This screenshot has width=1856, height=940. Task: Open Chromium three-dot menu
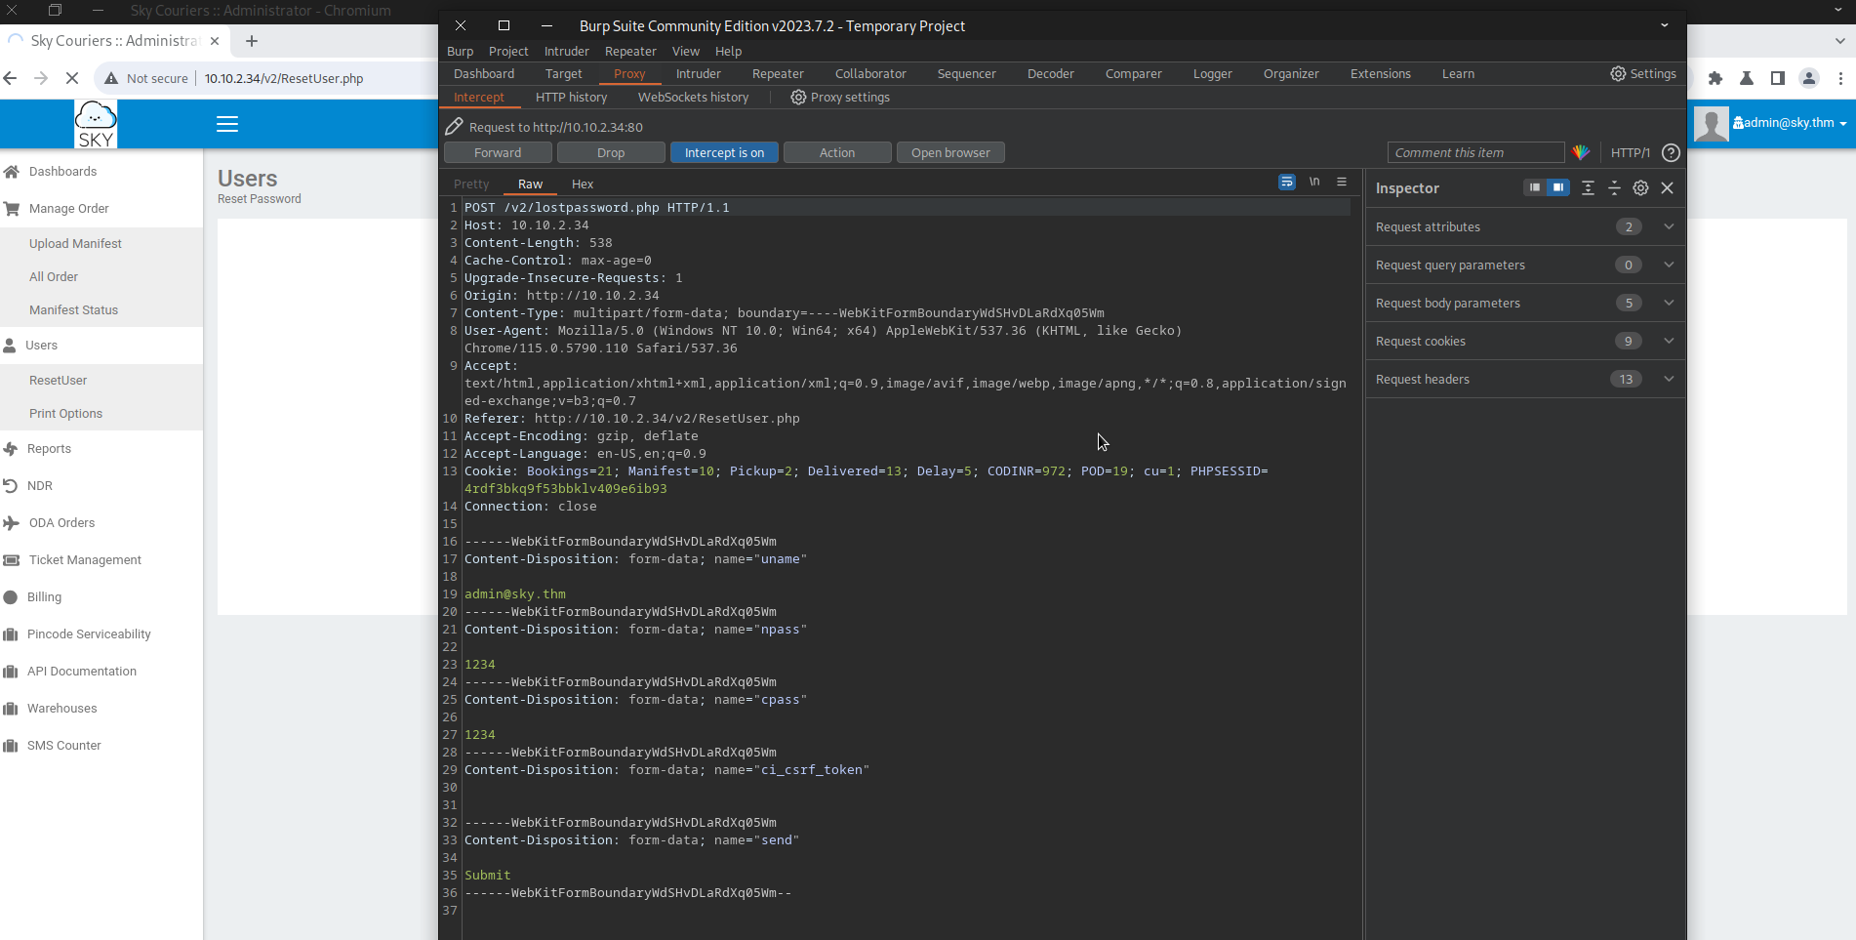click(x=1840, y=78)
